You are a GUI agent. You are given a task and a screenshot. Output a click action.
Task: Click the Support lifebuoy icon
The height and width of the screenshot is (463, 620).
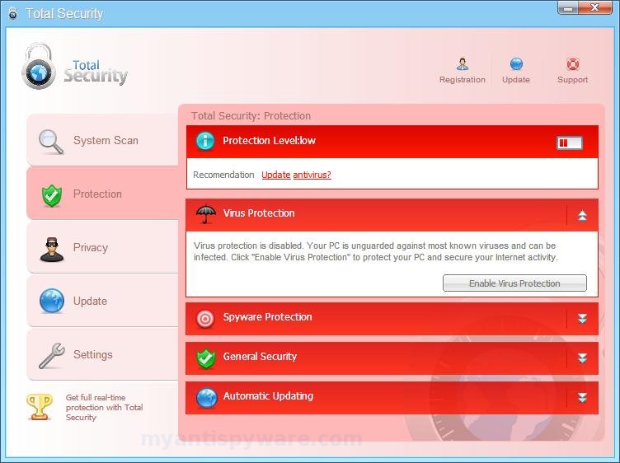[x=572, y=63]
